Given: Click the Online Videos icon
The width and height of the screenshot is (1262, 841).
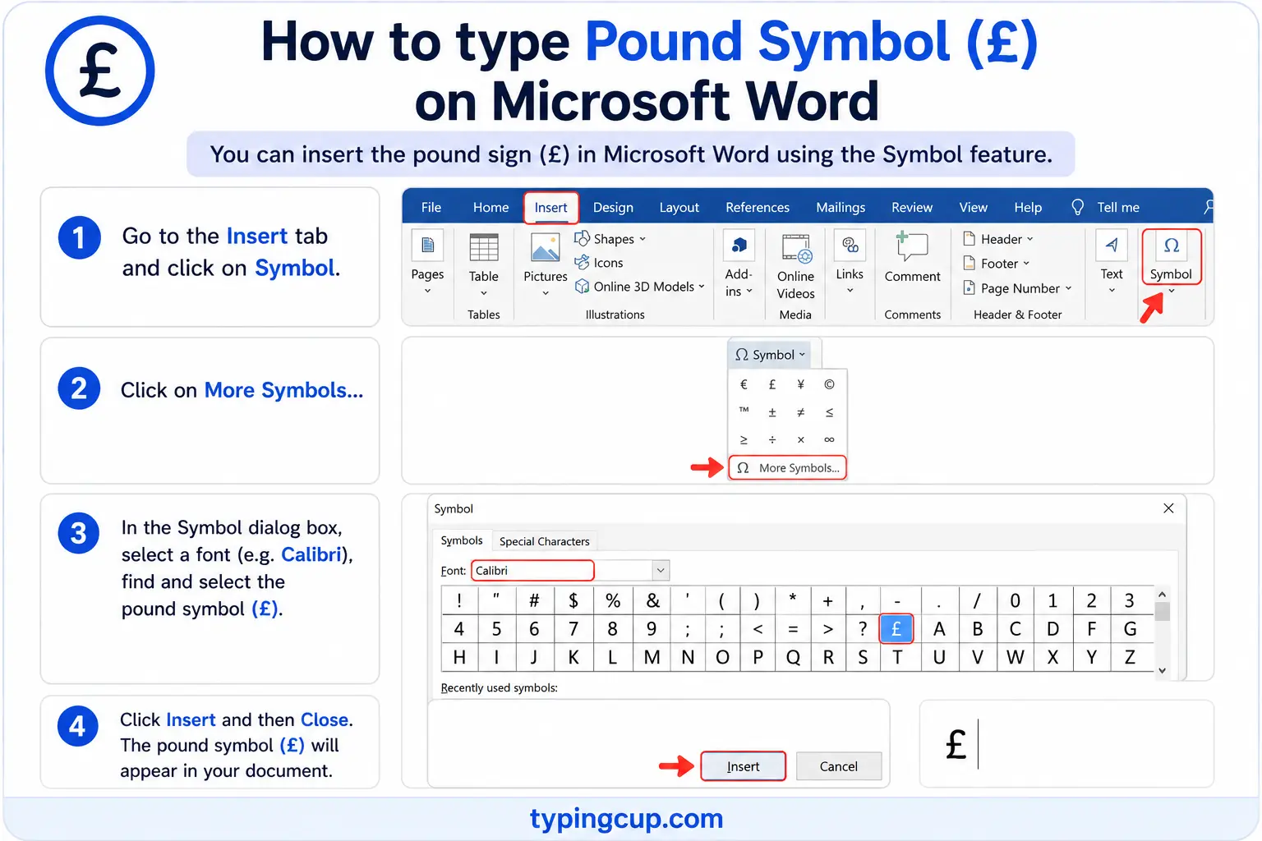Looking at the screenshot, I should click(x=796, y=248).
